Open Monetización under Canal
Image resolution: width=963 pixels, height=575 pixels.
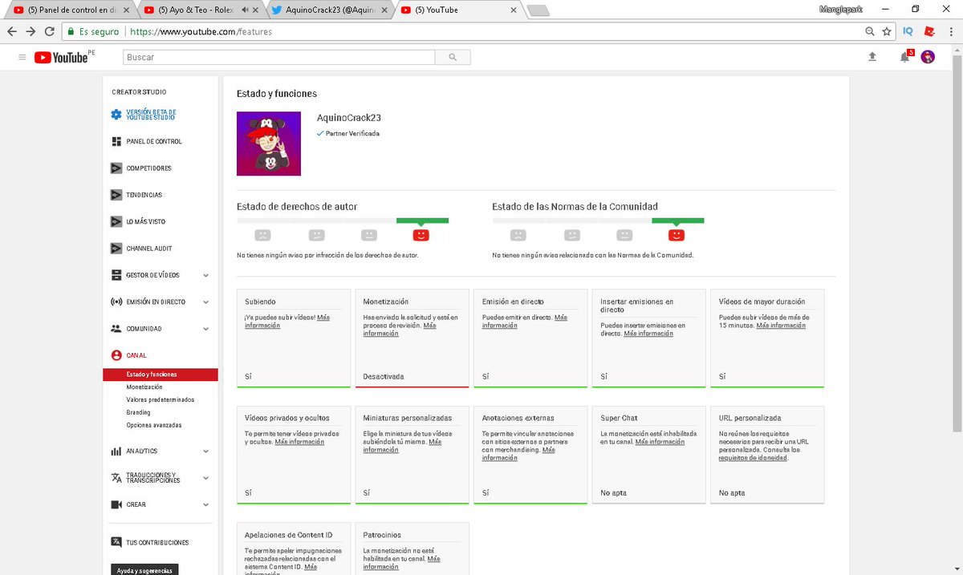tap(144, 387)
